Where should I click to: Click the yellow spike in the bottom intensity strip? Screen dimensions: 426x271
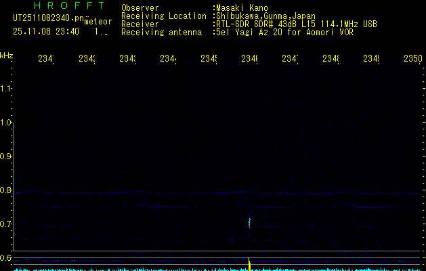pyautogui.click(x=249, y=264)
